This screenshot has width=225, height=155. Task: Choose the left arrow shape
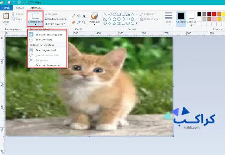click(128, 19)
